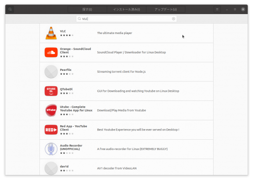Click the Orange SoundCloud Client icon
The image size is (253, 181).
tap(51, 52)
